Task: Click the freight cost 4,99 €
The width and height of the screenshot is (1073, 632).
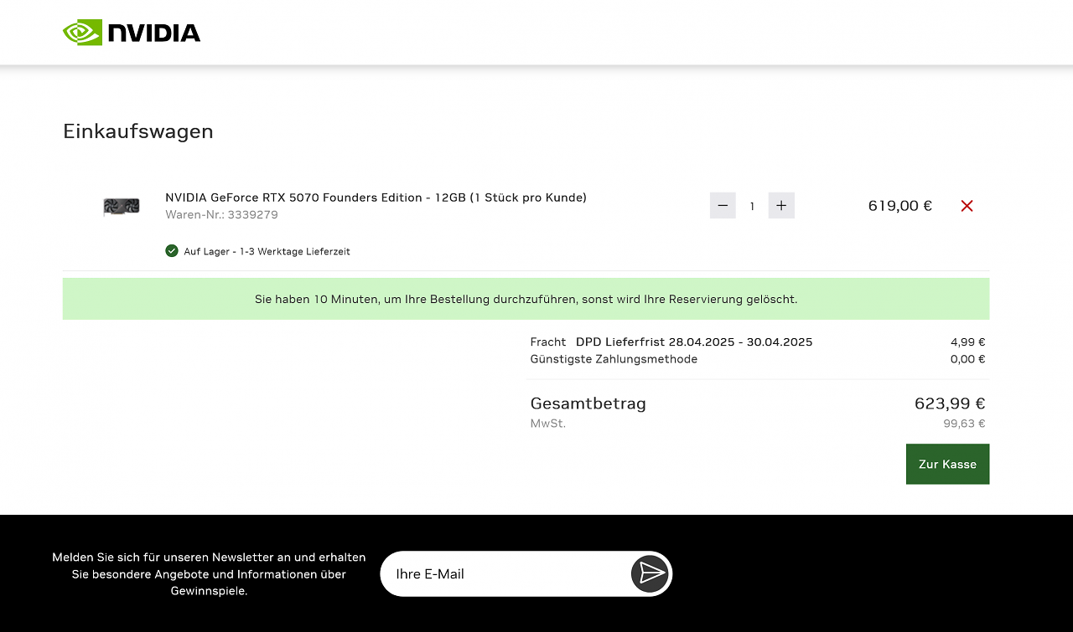Action: point(967,342)
